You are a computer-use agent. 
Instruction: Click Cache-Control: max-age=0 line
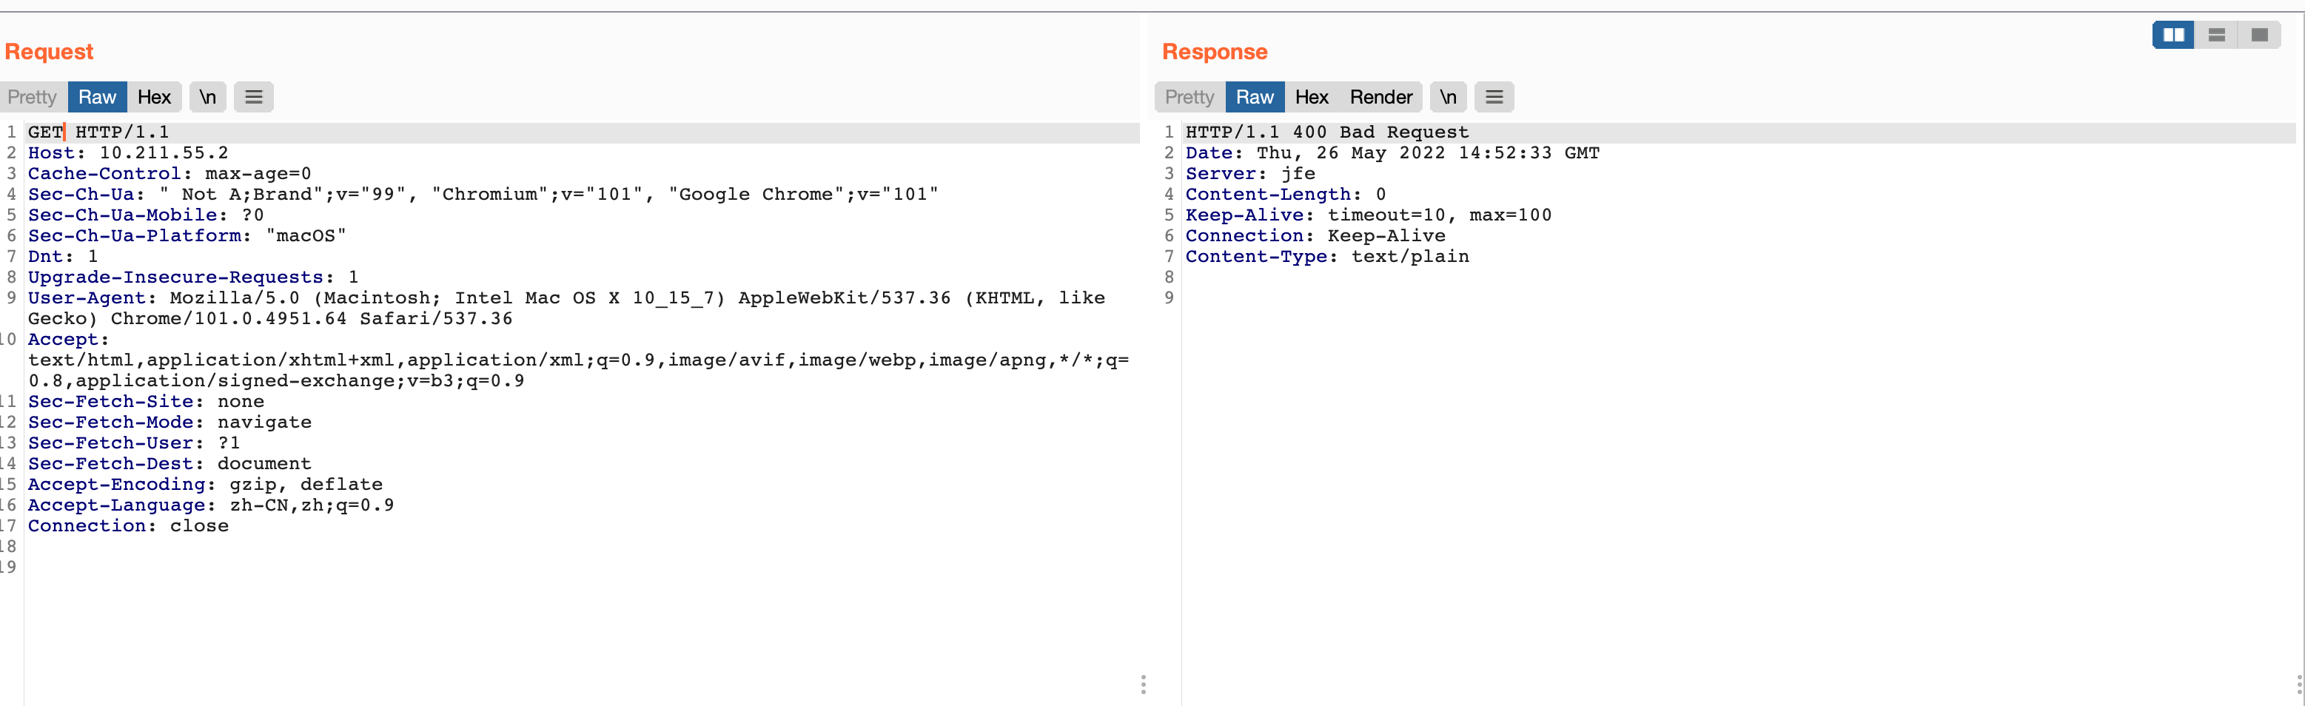pos(169,174)
